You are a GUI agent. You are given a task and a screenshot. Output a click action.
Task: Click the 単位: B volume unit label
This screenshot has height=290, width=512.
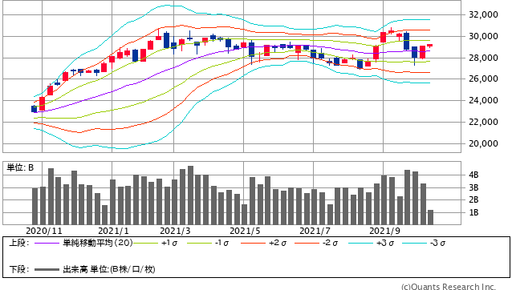click(x=20, y=167)
